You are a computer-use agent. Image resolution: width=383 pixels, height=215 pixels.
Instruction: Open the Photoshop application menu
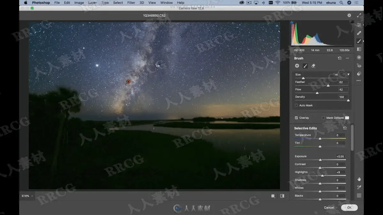coord(41,3)
